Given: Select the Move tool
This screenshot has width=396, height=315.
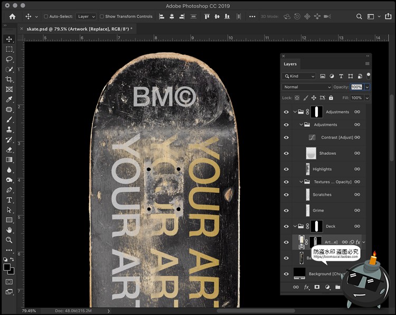Looking at the screenshot, I should pyautogui.click(x=9, y=39).
